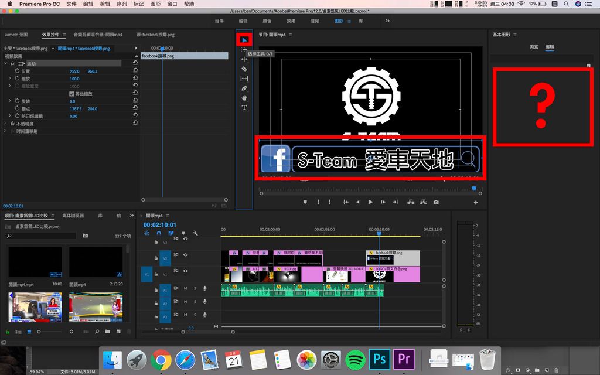Add marker with the timeline shield icon
600x375 pixels.
point(183,233)
